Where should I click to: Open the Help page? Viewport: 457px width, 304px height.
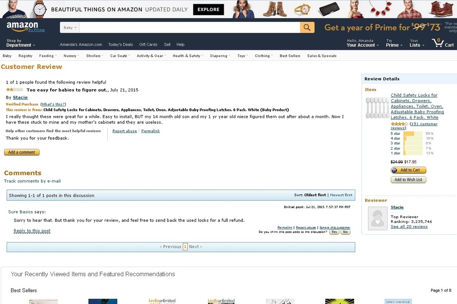click(x=181, y=45)
